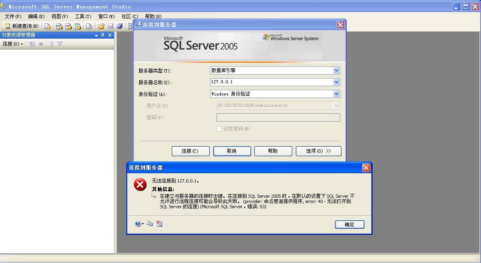Close the 对象资源管理器 panel
481x263 pixels.
pyautogui.click(x=110, y=35)
